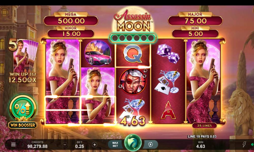
Task: Click the win up to 12,500X thumbnail
Action: (23, 61)
